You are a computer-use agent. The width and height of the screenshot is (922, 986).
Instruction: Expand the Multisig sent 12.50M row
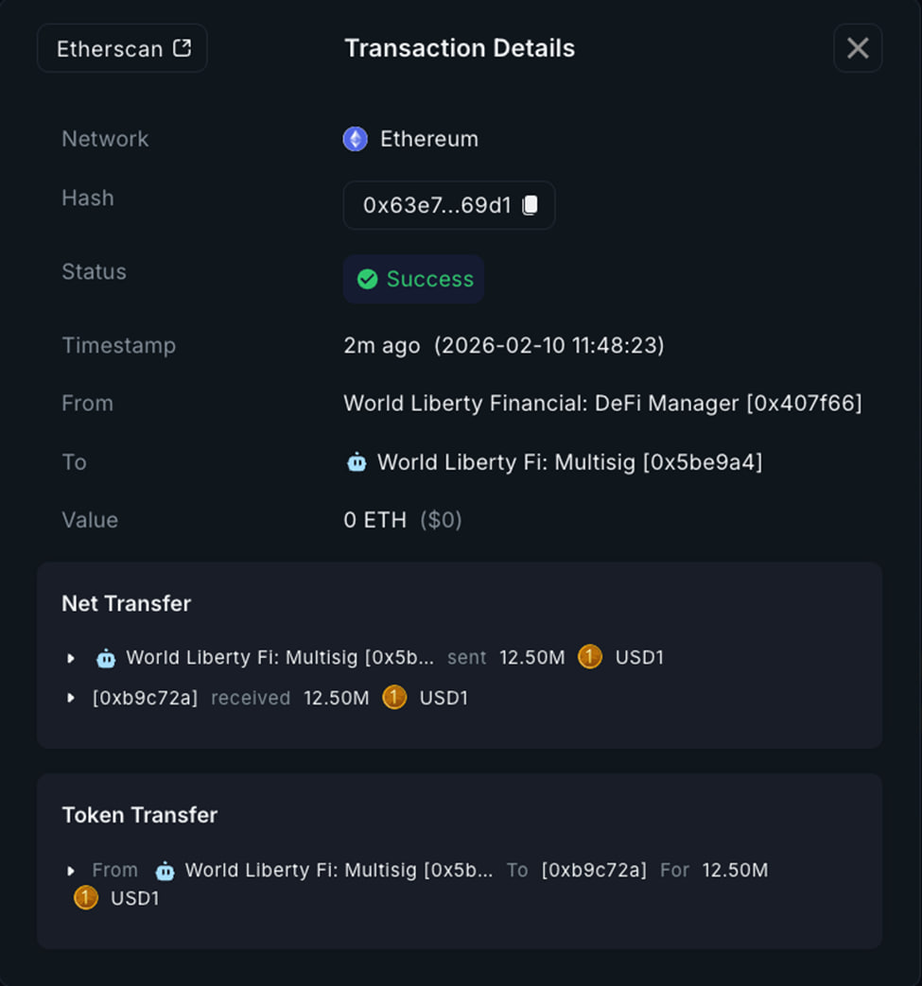[x=71, y=658]
